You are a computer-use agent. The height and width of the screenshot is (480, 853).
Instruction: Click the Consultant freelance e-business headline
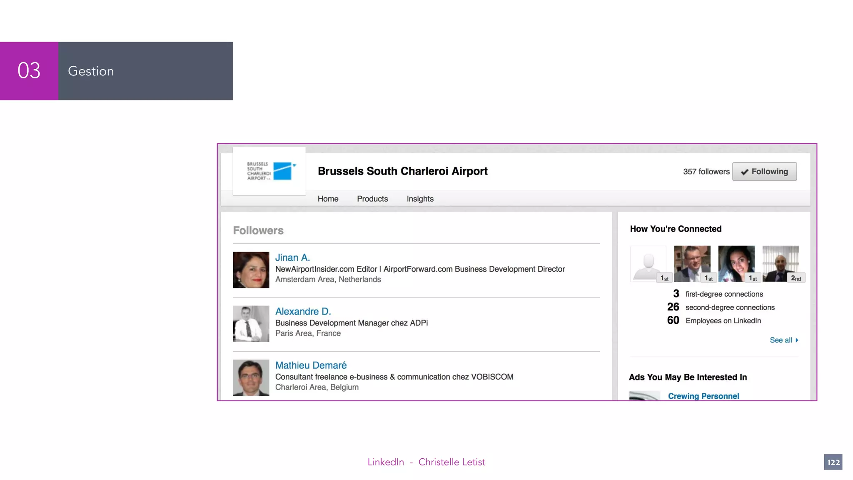coord(394,377)
